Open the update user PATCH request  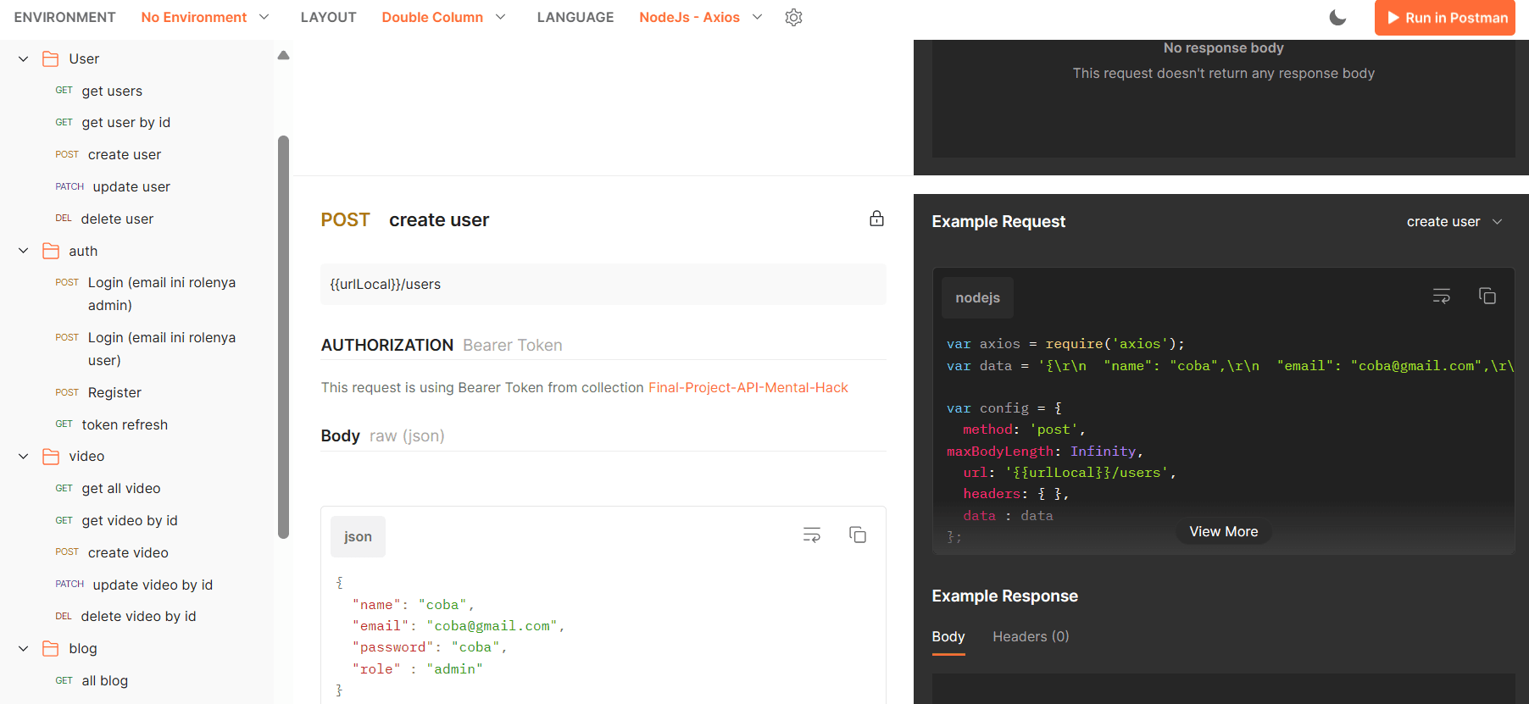pos(131,186)
